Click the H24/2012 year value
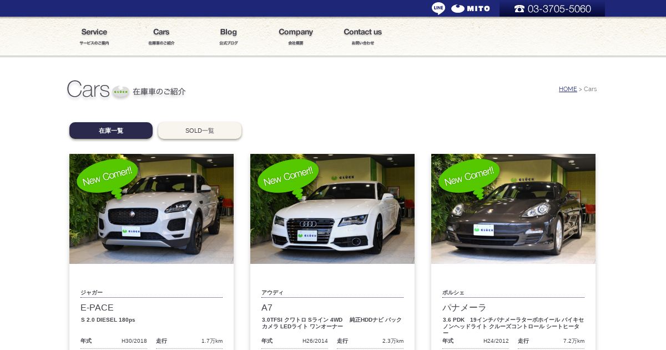The width and height of the screenshot is (666, 350). pyautogui.click(x=496, y=341)
